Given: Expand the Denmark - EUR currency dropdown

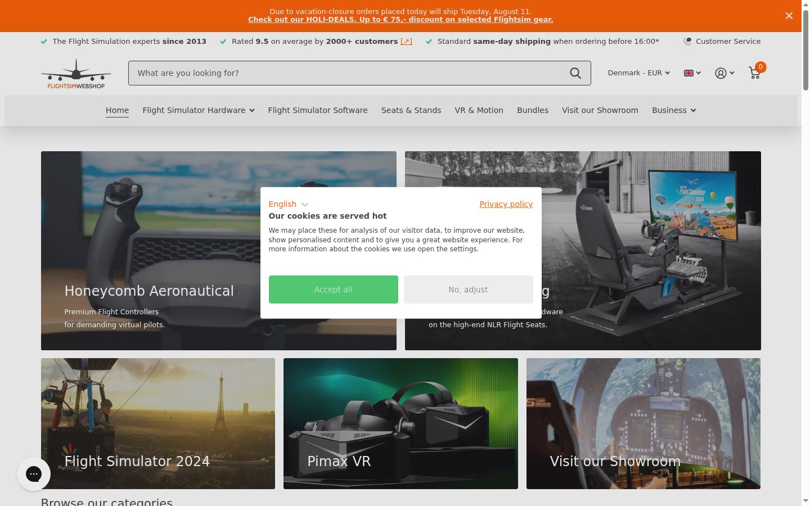Looking at the screenshot, I should pyautogui.click(x=639, y=73).
